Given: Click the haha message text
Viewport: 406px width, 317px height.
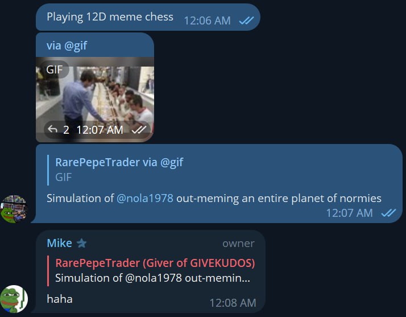Looking at the screenshot, I should (x=60, y=299).
